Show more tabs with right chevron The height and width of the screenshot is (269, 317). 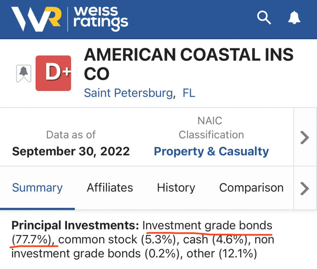click(305, 188)
